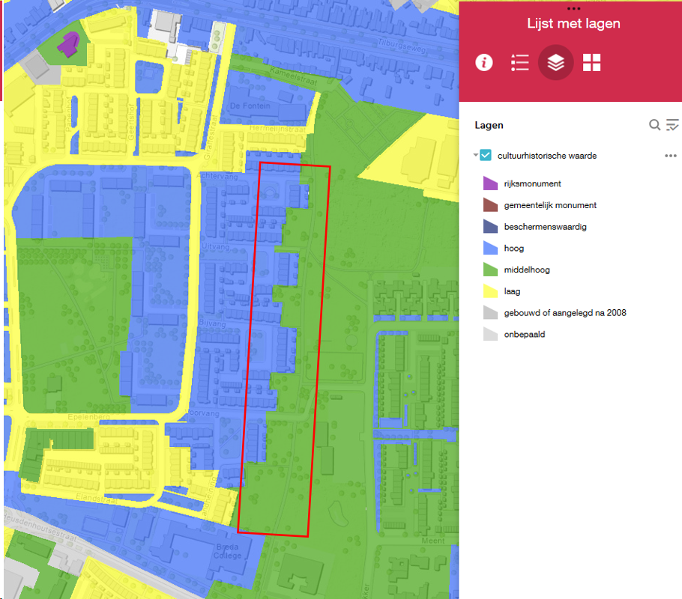This screenshot has height=599, width=682.
Task: Open options menu for cultuurhistorische waarde layer
Action: (x=671, y=156)
